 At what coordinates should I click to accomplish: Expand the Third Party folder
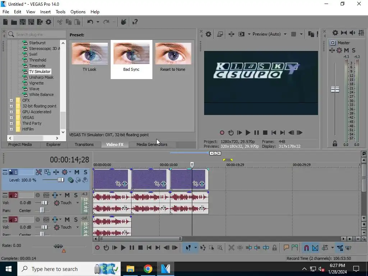click(11, 124)
